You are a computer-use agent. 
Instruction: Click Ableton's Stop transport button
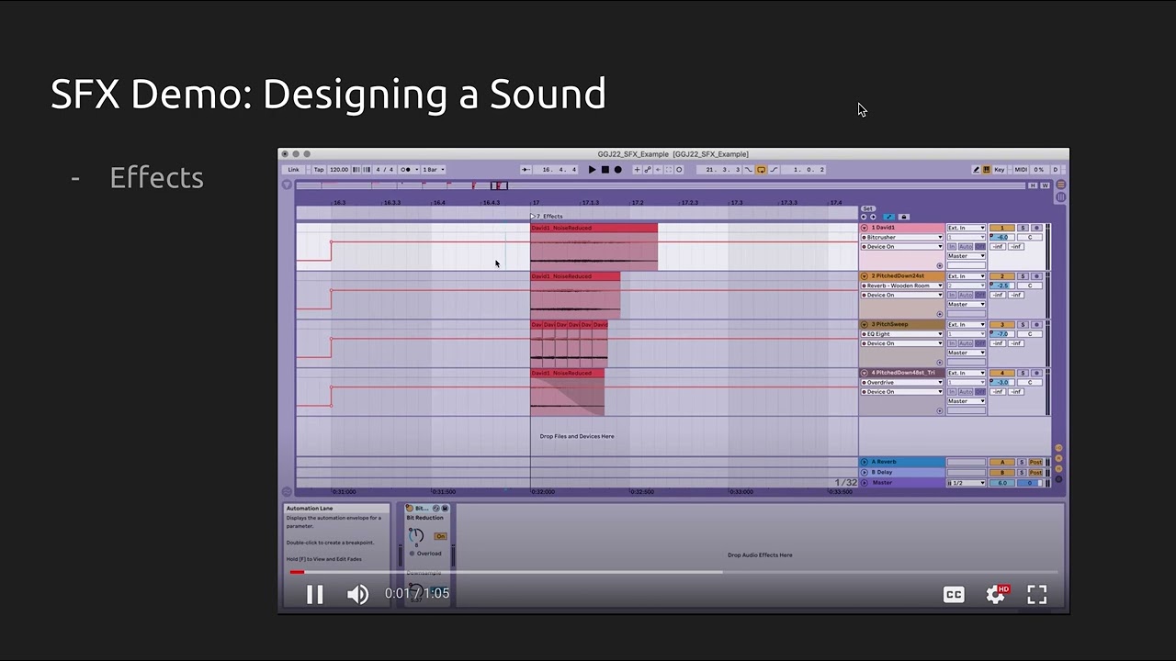(605, 170)
